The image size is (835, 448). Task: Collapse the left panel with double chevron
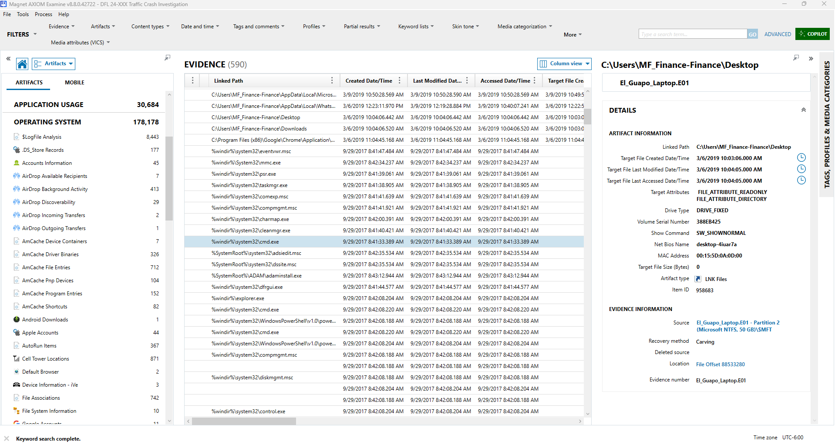[8, 58]
